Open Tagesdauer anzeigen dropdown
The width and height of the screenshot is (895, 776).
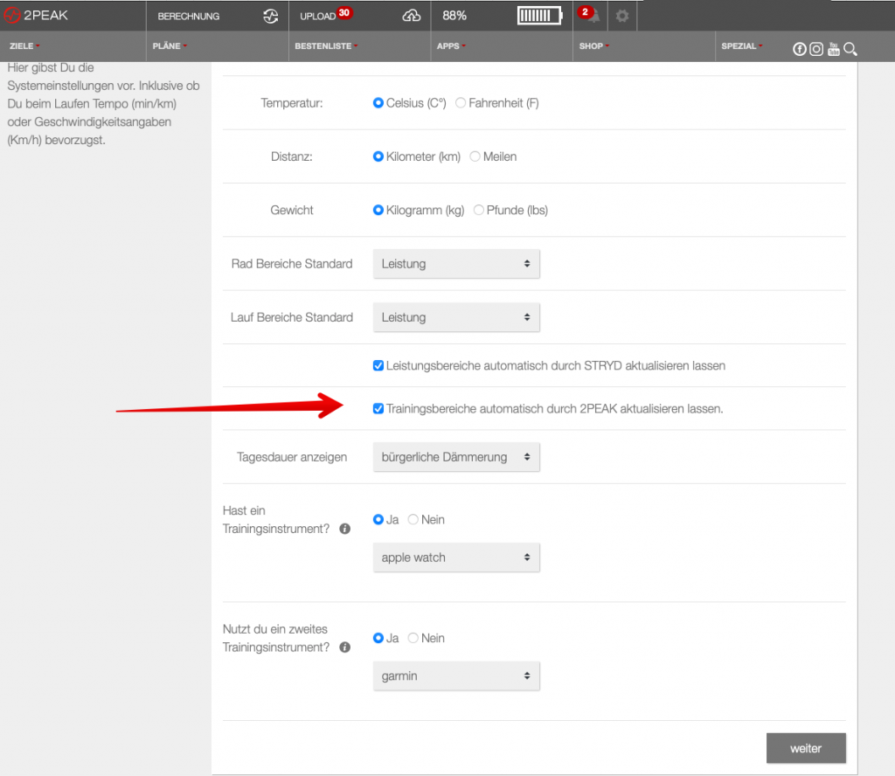(456, 457)
